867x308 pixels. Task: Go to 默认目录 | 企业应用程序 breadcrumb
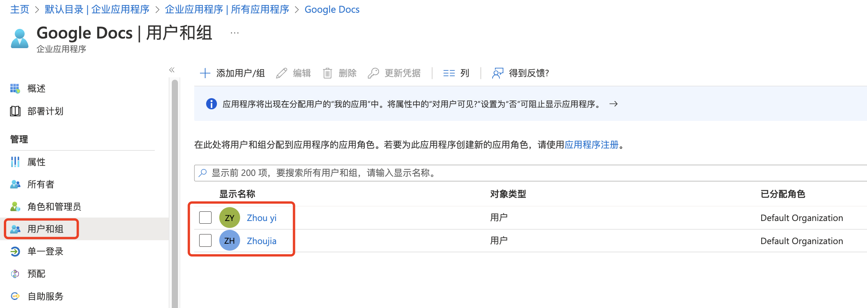coord(97,9)
